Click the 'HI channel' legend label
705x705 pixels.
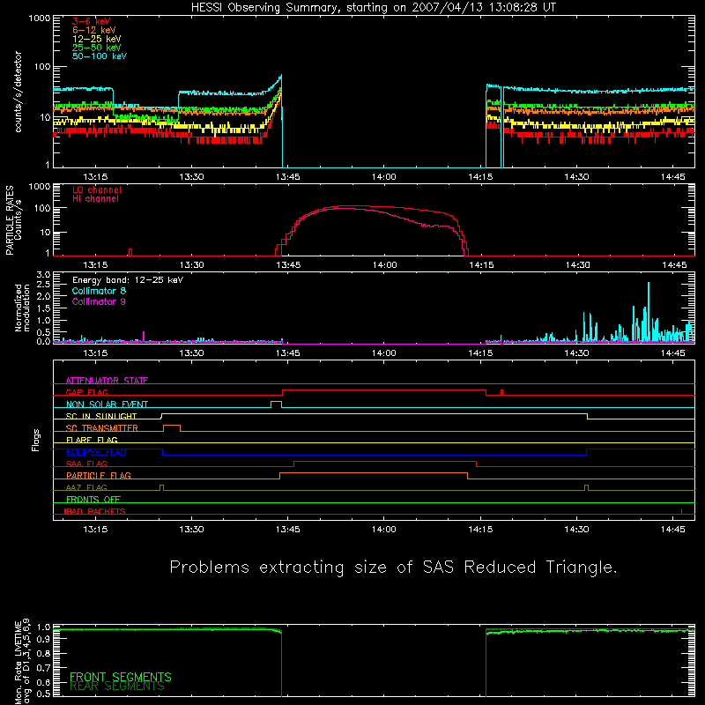point(95,198)
